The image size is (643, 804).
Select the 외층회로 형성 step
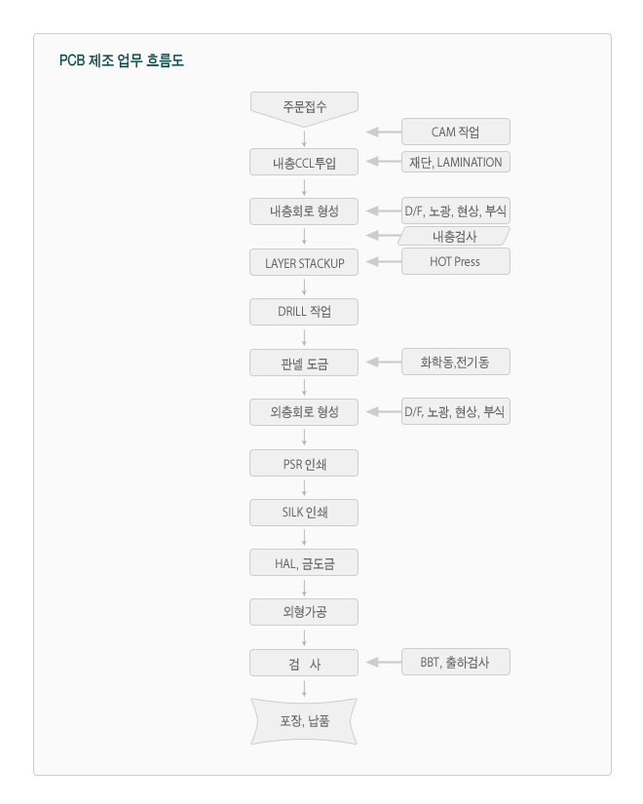[x=304, y=411]
